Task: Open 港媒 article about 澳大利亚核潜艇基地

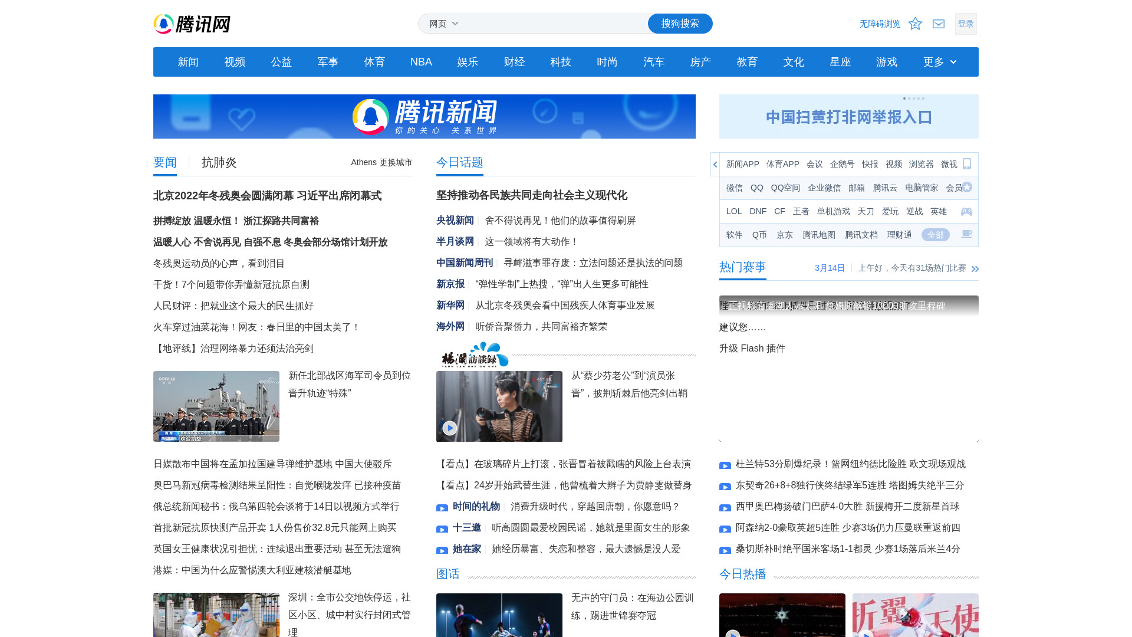Action: [252, 570]
